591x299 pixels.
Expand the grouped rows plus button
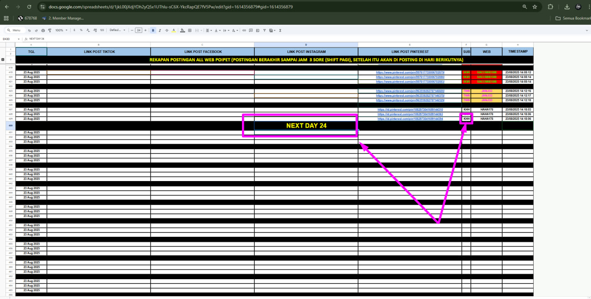point(4,59)
